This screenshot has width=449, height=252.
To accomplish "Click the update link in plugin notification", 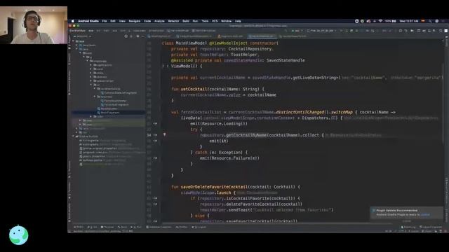I will (425, 215).
